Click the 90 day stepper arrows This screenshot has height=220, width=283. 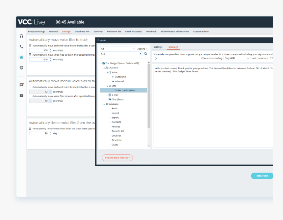[50, 133]
